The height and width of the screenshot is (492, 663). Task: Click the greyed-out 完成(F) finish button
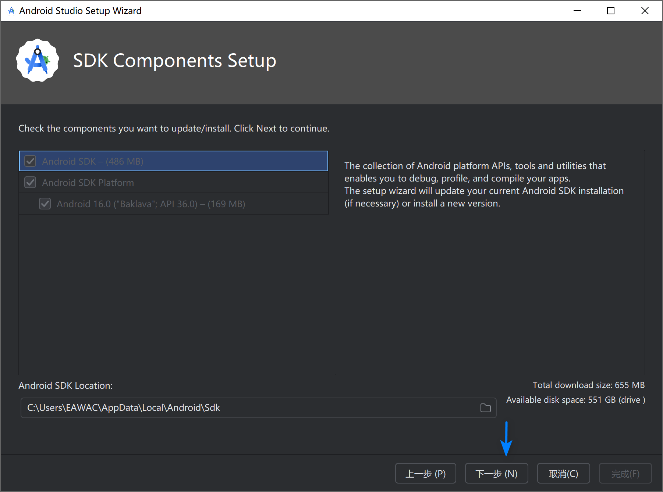point(625,474)
